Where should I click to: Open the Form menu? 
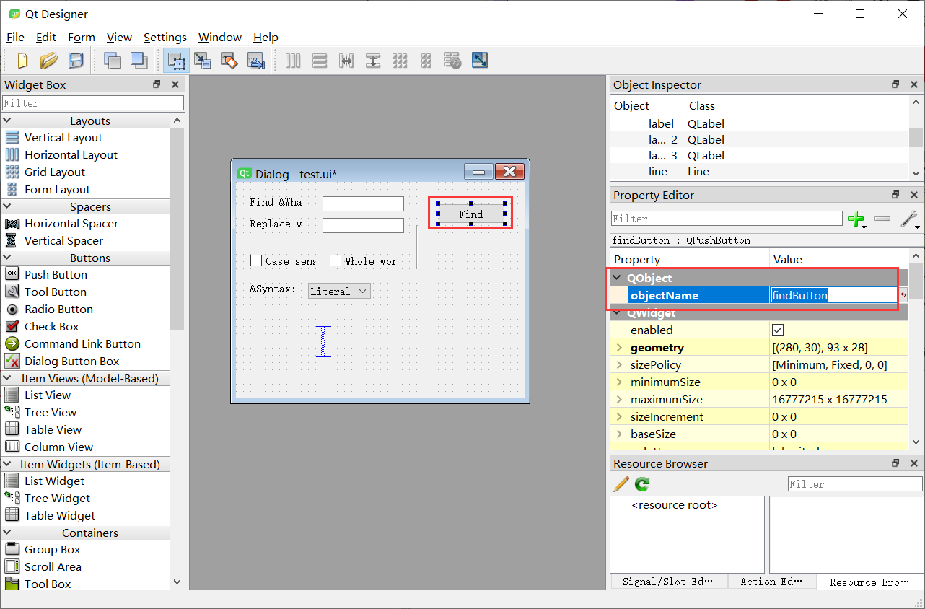pyautogui.click(x=82, y=37)
